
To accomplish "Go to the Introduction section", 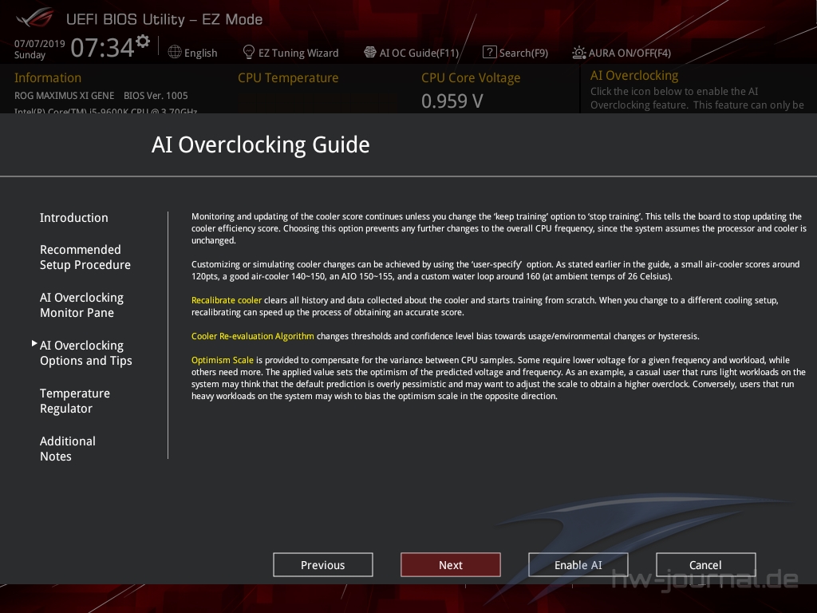I will (74, 217).
